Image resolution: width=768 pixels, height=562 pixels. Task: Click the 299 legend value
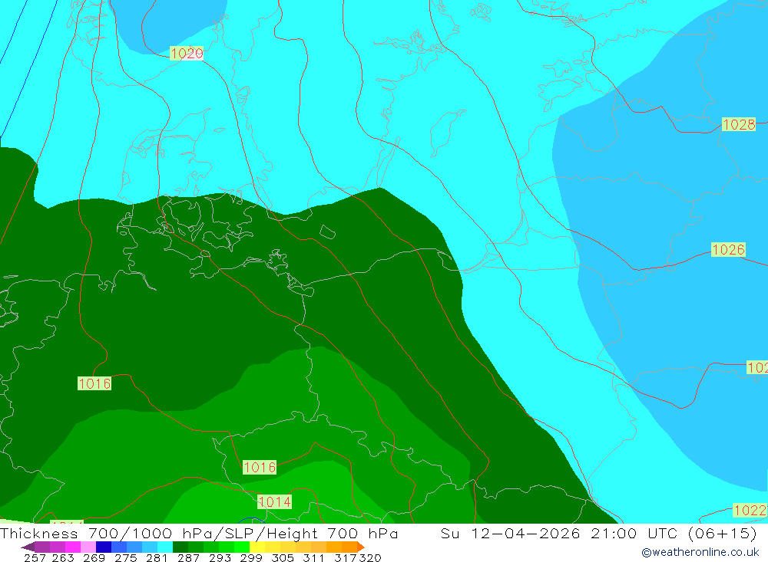(x=251, y=557)
